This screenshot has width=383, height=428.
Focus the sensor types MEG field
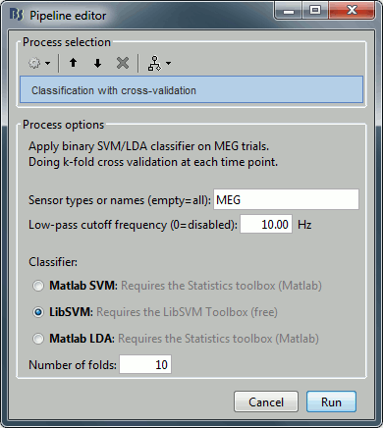286,199
